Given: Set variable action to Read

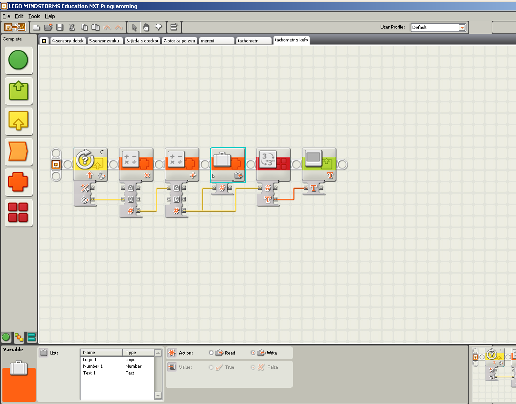Looking at the screenshot, I should 211,353.
